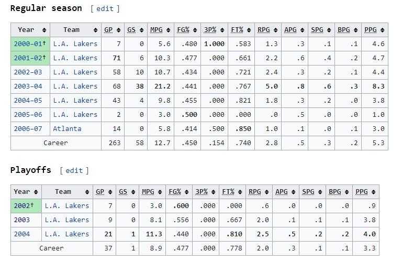
Task: Click the regular season APG column header
Action: pyautogui.click(x=290, y=30)
